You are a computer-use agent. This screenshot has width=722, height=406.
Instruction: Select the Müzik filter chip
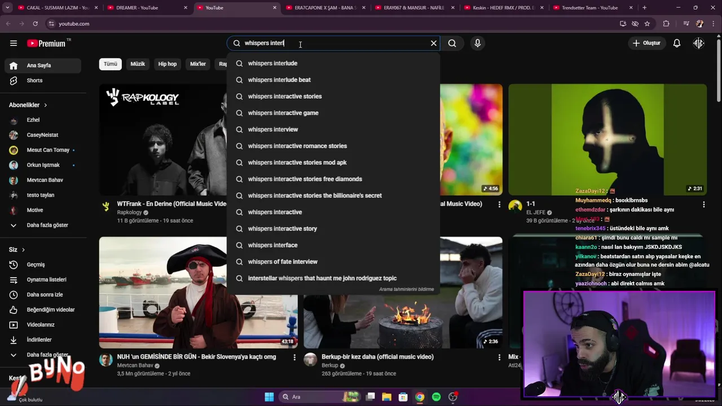click(138, 64)
